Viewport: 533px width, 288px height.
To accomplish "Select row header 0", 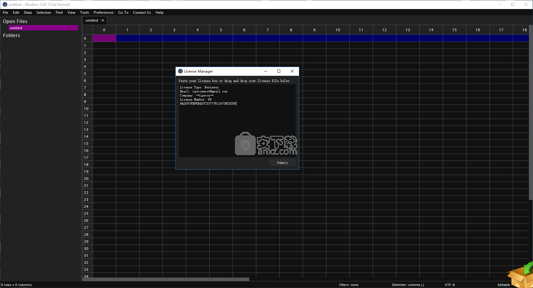I will click(x=88, y=38).
